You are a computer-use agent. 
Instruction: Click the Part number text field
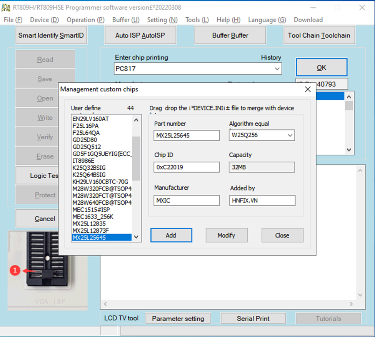tap(187, 135)
